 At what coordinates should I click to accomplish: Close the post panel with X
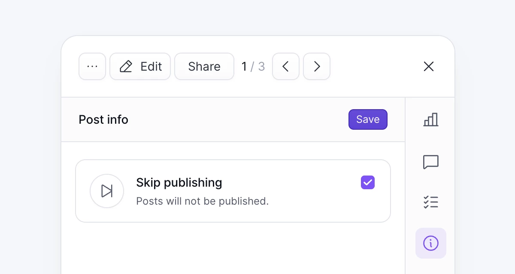pyautogui.click(x=428, y=66)
